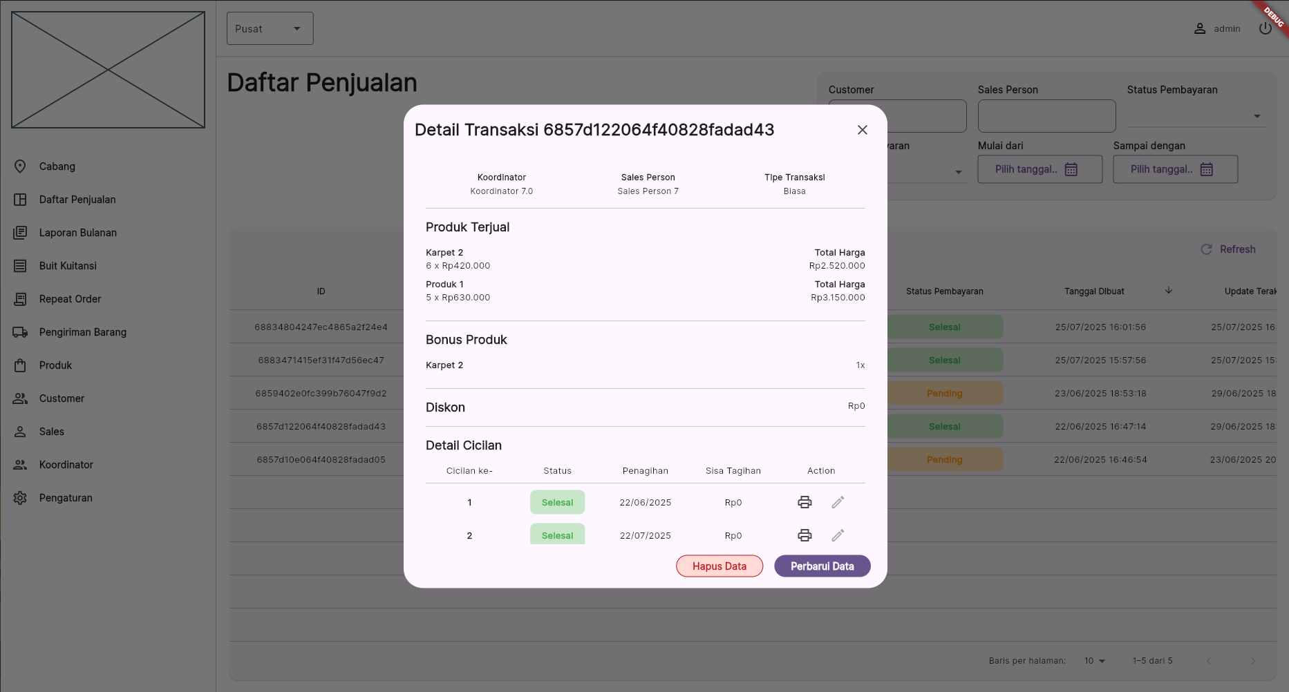Click the Tanggal Dibuat sort arrow
Viewport: 1289px width, 692px height.
pos(1168,291)
